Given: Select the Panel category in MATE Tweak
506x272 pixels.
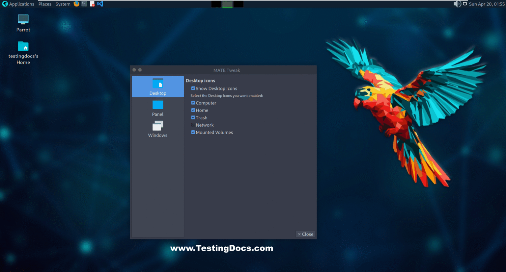Looking at the screenshot, I should coord(157,109).
